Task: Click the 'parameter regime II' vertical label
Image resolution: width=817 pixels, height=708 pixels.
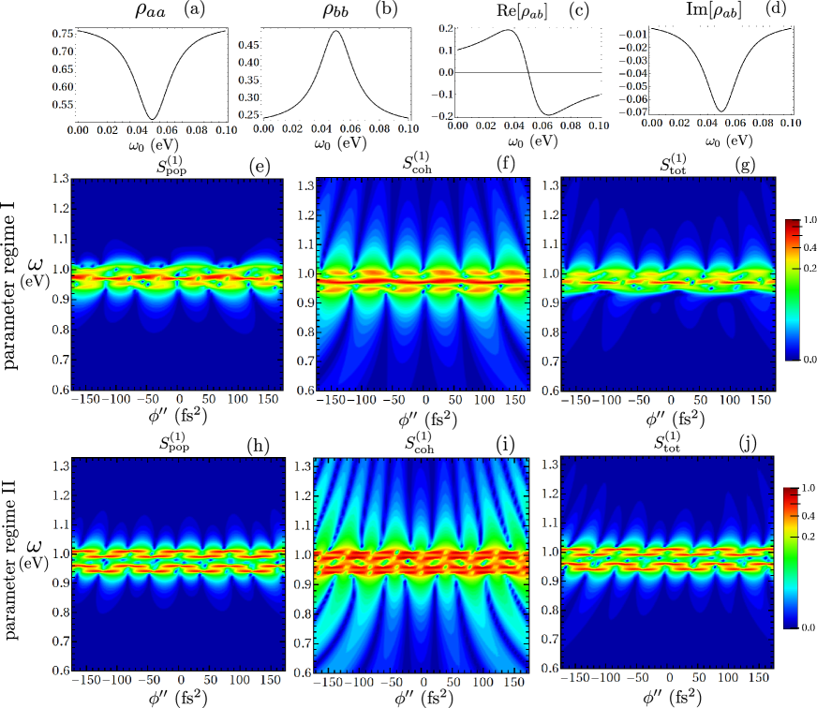Action: click(10, 560)
